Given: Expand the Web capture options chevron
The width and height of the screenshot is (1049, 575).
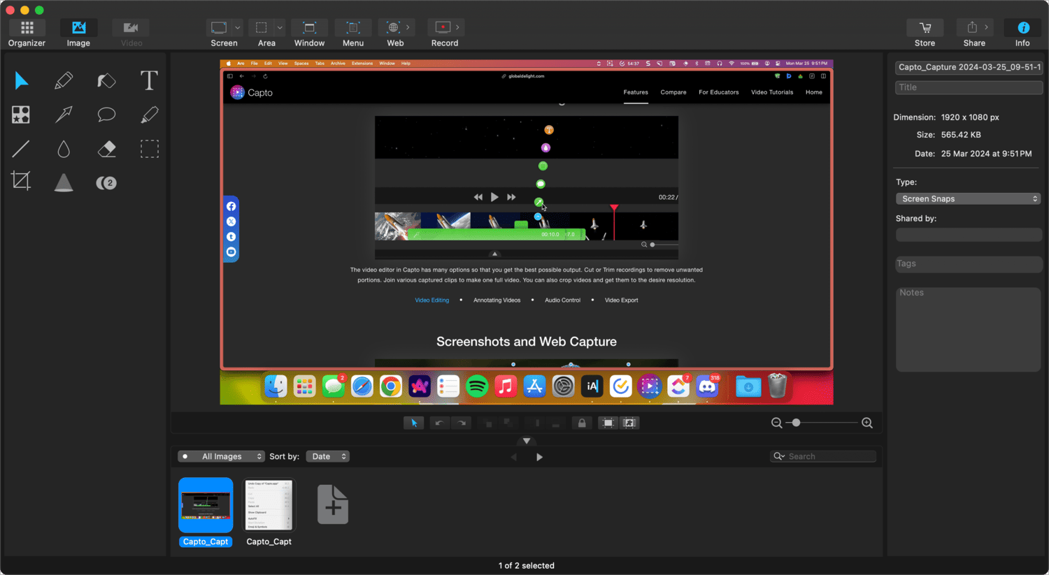Looking at the screenshot, I should [x=408, y=27].
